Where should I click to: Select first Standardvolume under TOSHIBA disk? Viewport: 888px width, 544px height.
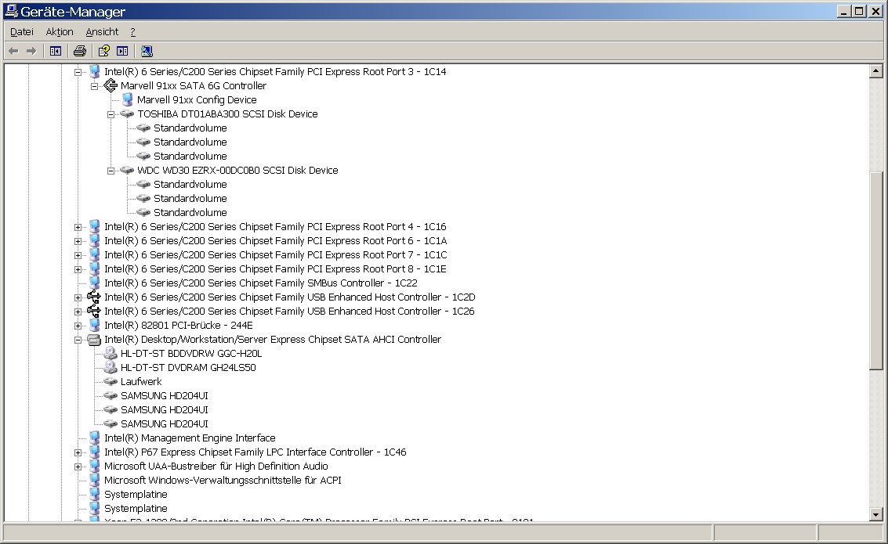pyautogui.click(x=190, y=128)
